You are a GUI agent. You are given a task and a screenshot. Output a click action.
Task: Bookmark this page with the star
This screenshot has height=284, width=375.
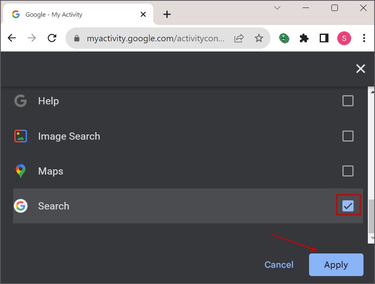point(259,38)
